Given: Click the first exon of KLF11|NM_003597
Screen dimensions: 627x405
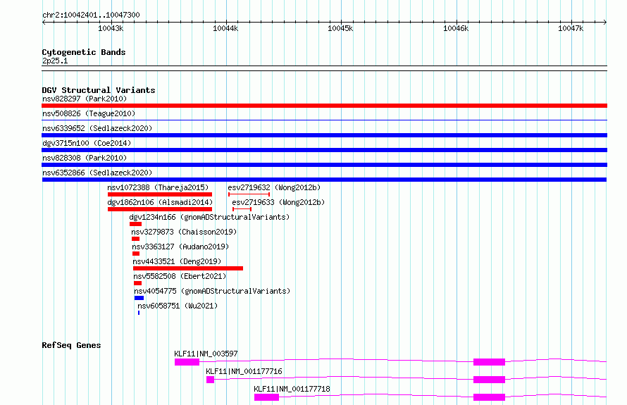Looking at the screenshot, I should coord(187,362).
